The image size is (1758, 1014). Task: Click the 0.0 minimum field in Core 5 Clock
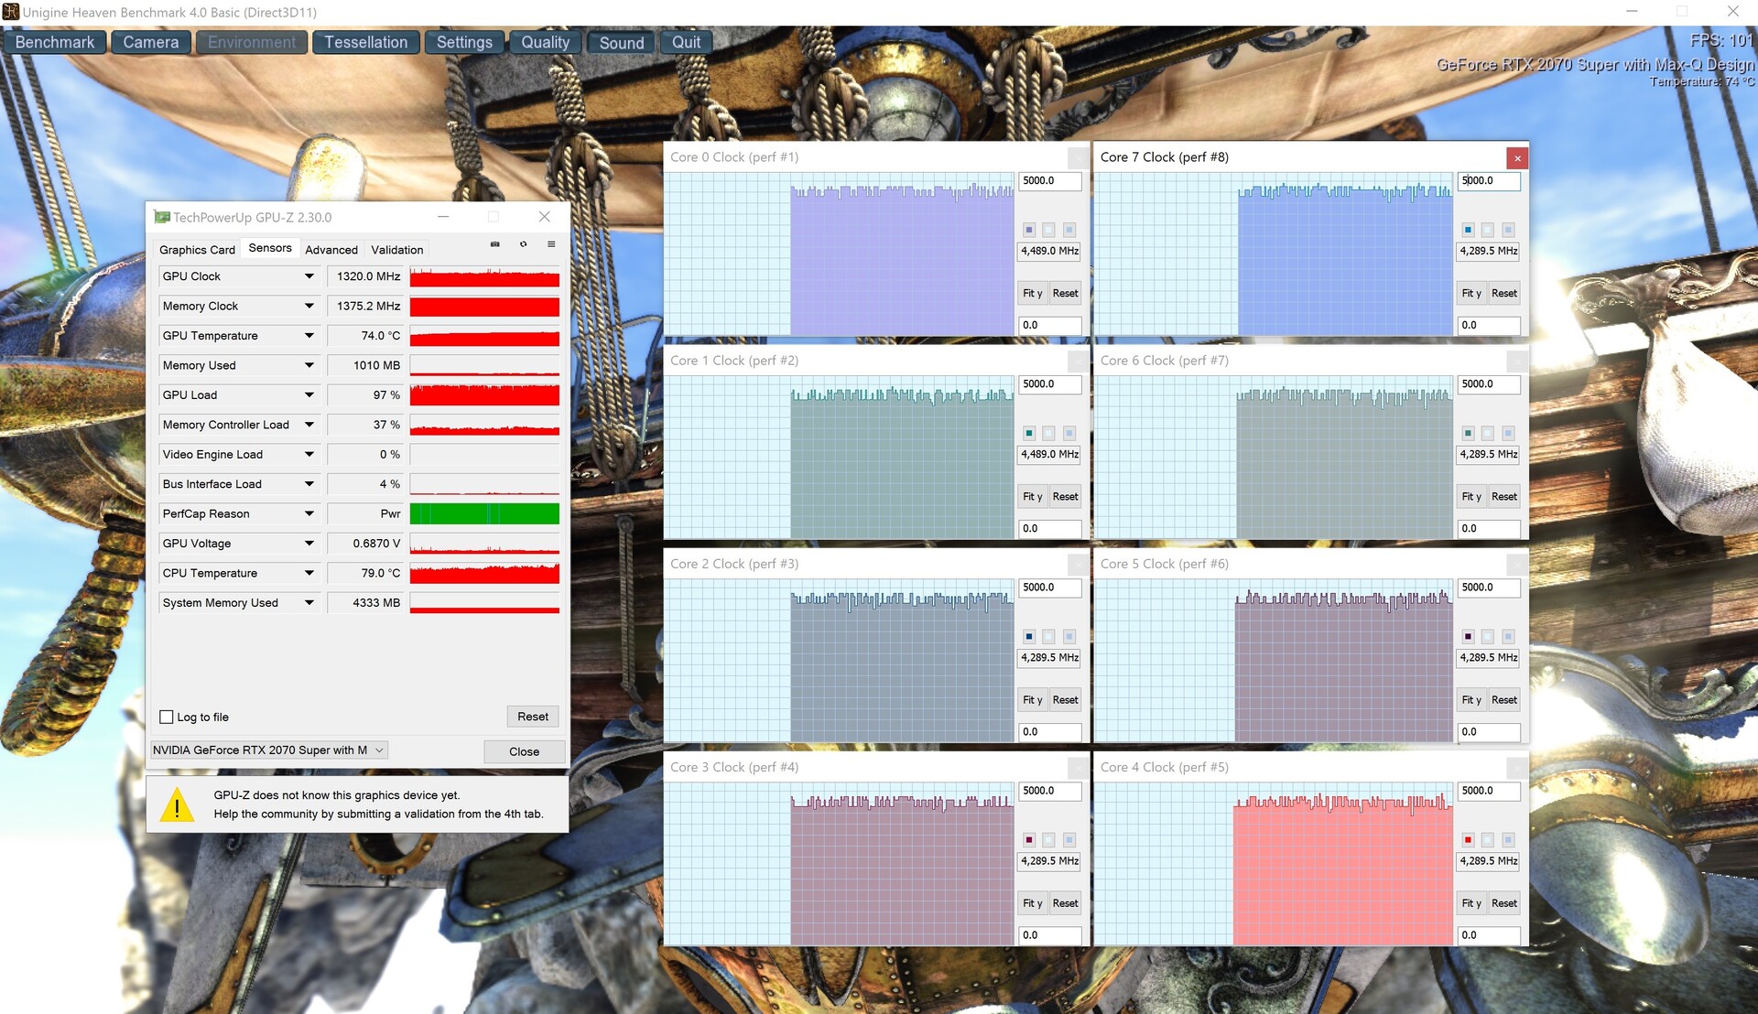[x=1489, y=731]
